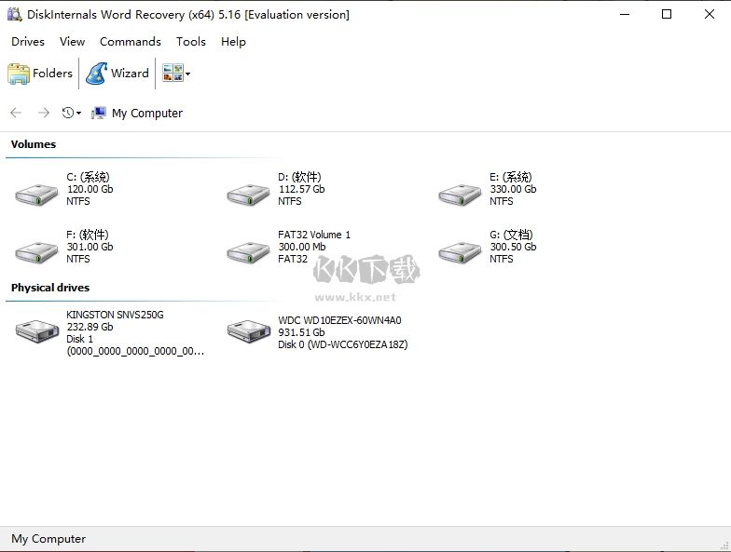This screenshot has height=552, width=731.
Task: Grab the window resize grip corner
Action: 725,545
